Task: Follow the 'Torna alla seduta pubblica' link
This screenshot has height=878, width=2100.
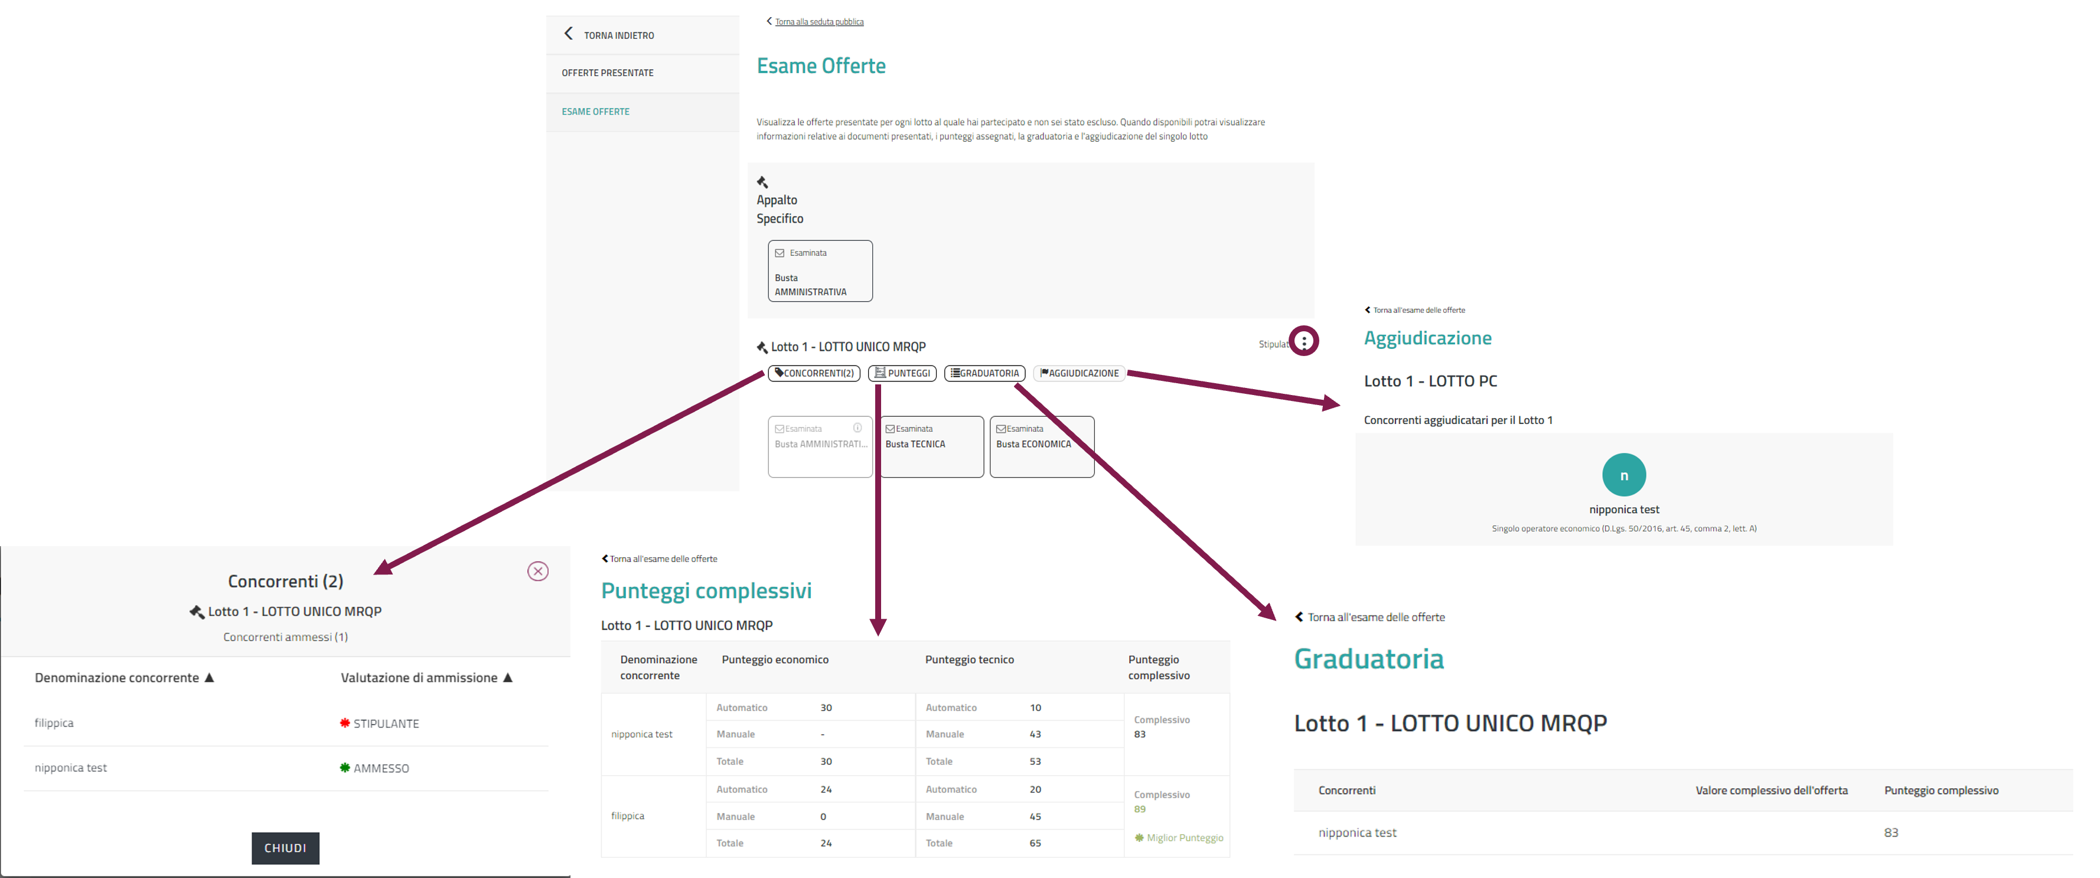Action: pyautogui.click(x=819, y=22)
